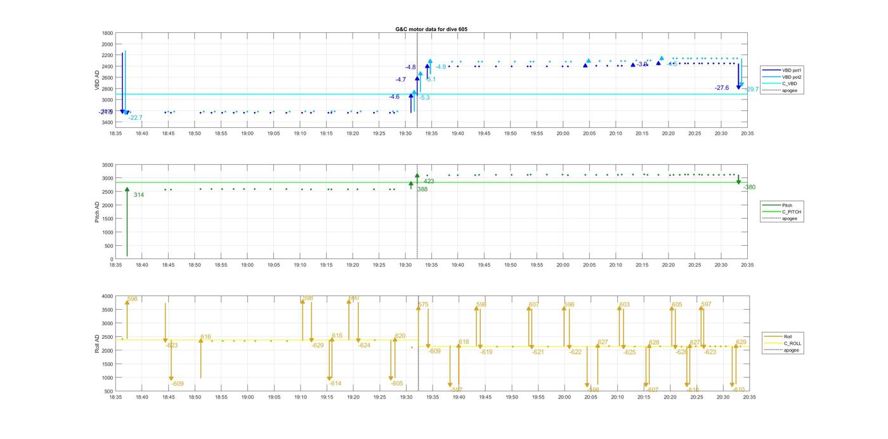888x439 pixels.
Task: Click the '607' roll data label
Action: (x=533, y=305)
